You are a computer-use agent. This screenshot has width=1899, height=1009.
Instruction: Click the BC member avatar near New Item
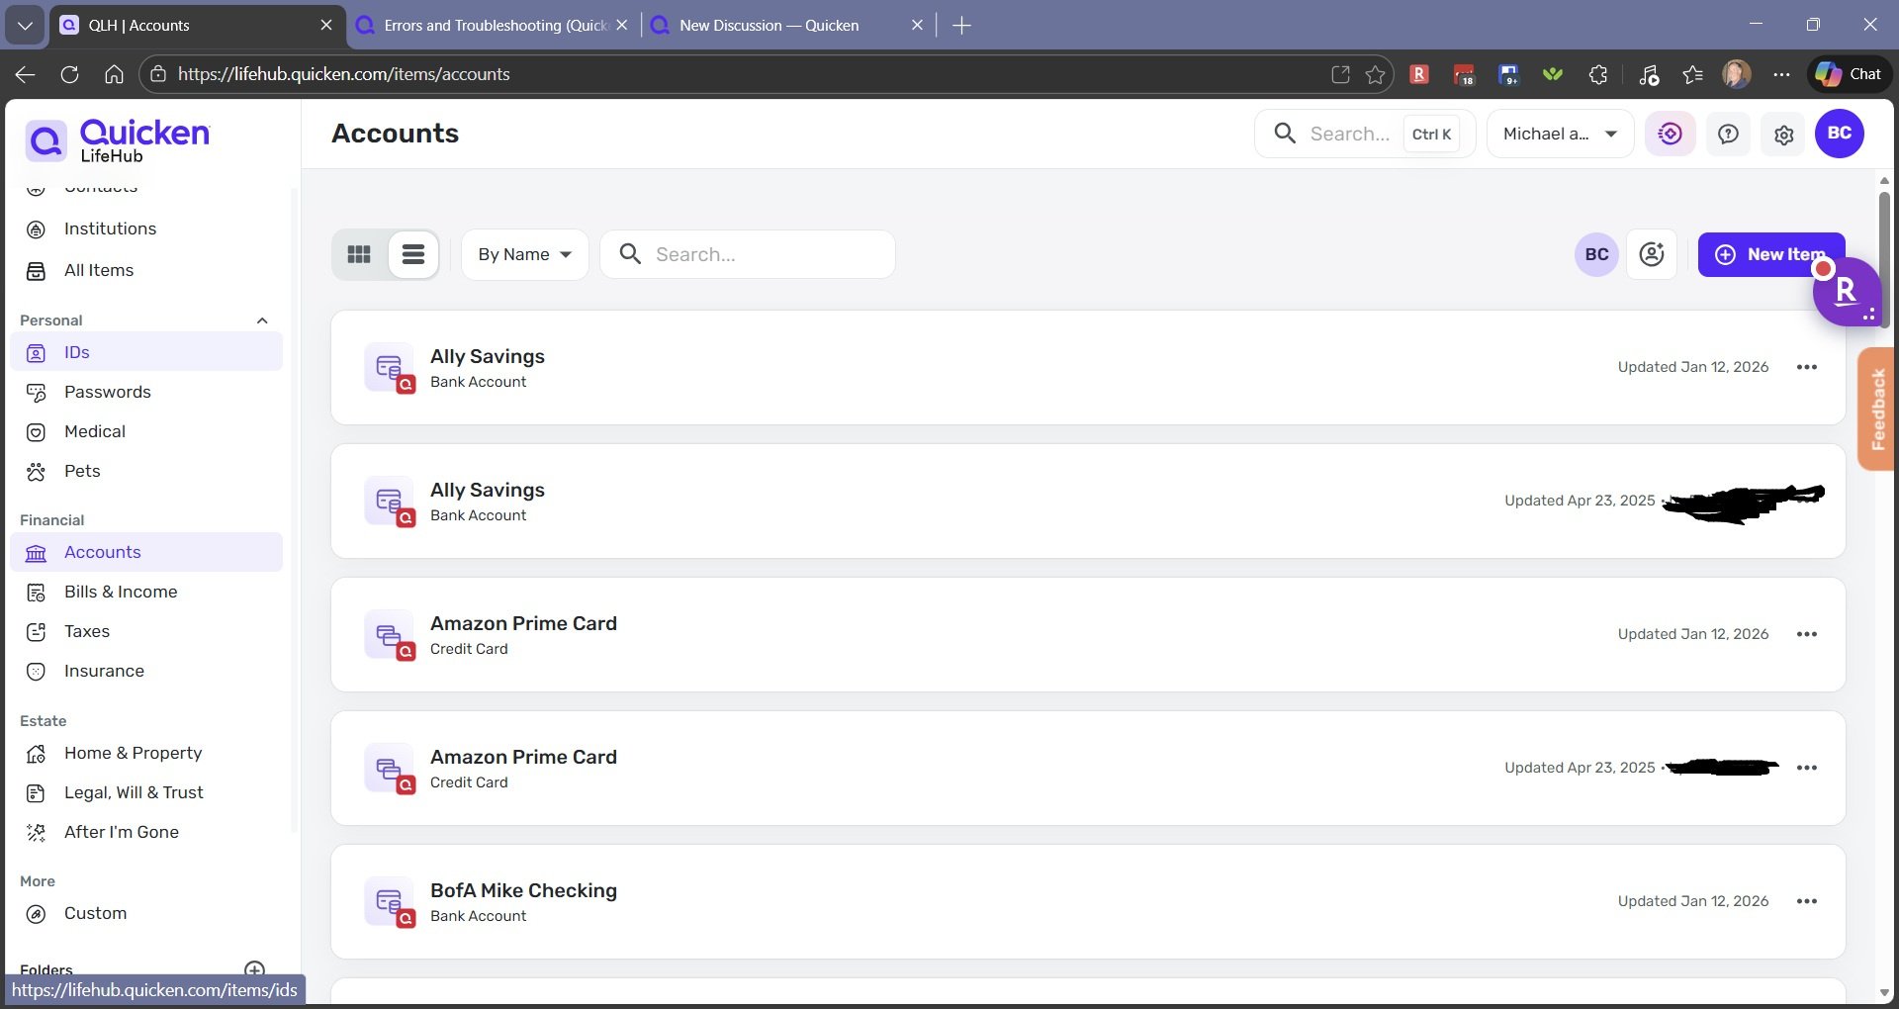coord(1596,254)
